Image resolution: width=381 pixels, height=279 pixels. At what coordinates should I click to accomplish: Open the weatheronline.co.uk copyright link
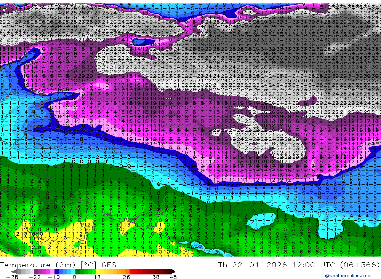pyautogui.click(x=349, y=275)
